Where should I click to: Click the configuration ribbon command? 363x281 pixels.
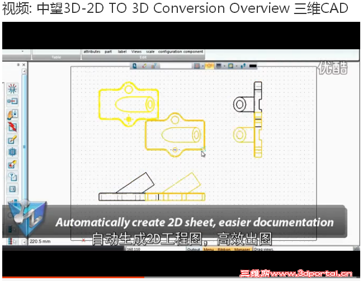pos(170,51)
